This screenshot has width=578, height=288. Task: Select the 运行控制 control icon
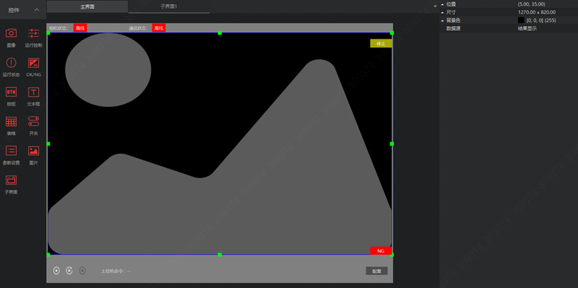(33, 33)
